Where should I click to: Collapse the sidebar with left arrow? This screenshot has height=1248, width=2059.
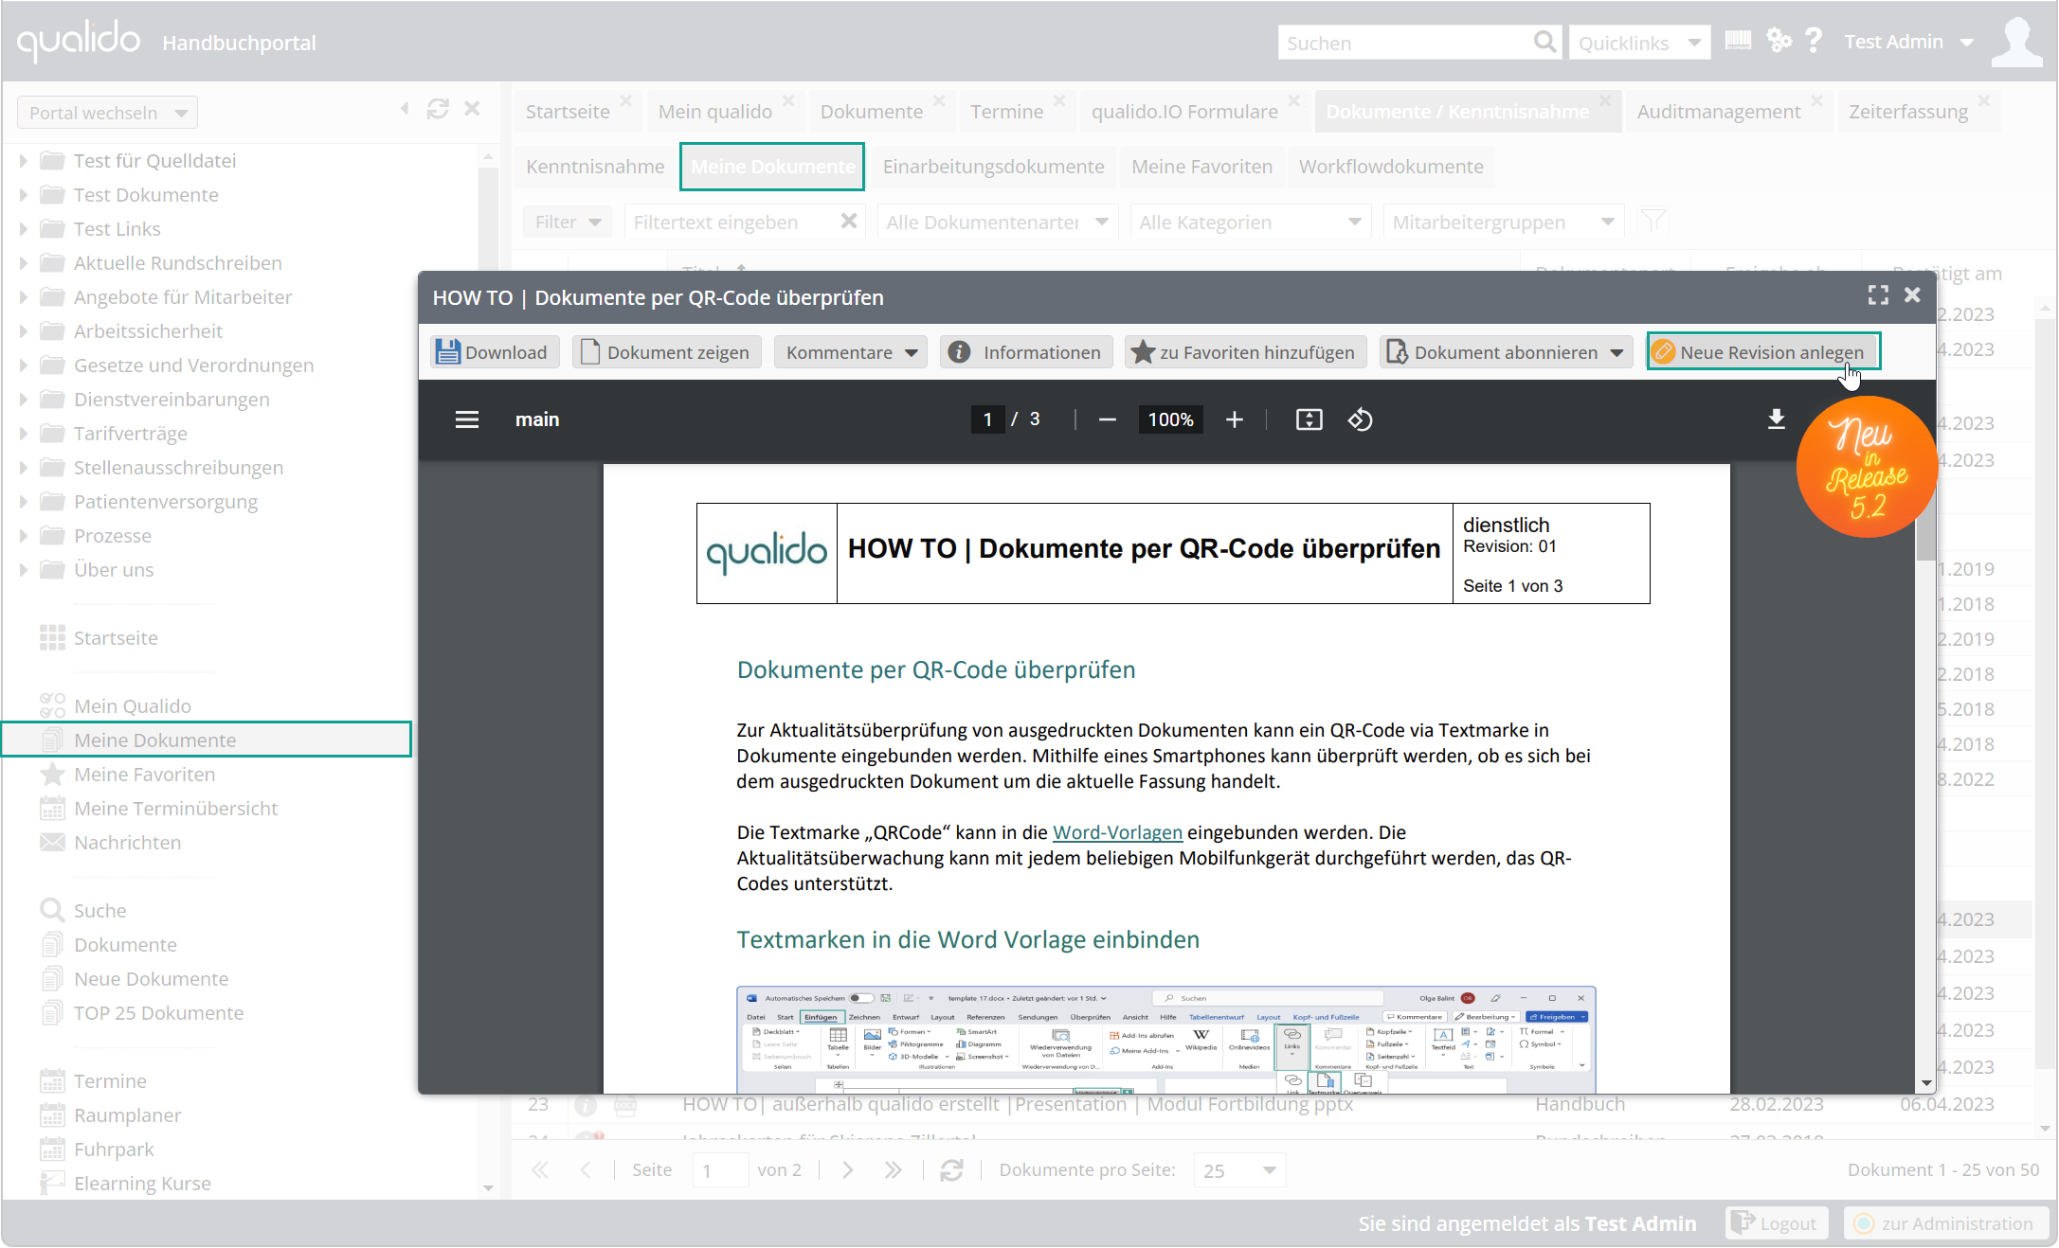point(406,109)
